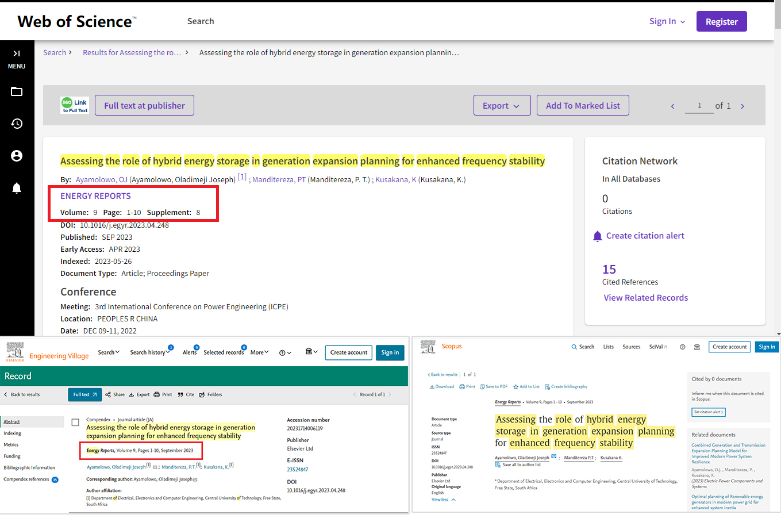This screenshot has width=781, height=522.
Task: Tick the record checkbox in Engineering Village
Action: point(75,423)
